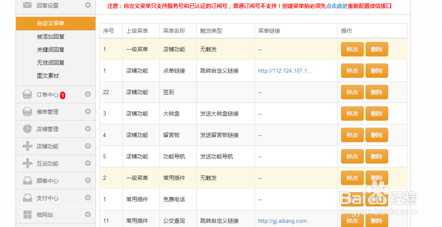This screenshot has height=227, width=442.
Task: Edit the 点单链接 menu row
Action: (352, 71)
